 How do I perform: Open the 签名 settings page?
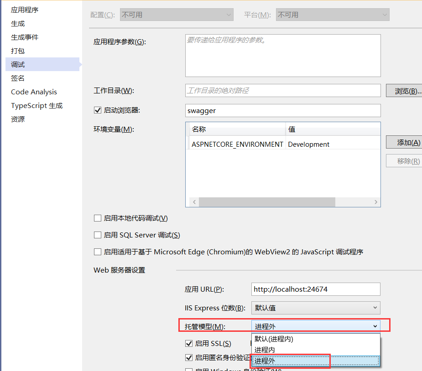coord(18,78)
